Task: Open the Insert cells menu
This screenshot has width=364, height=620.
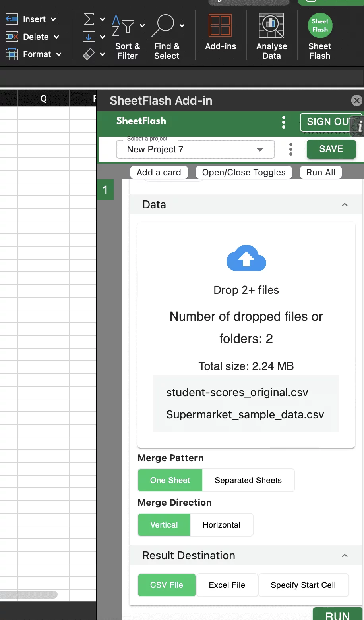Action: point(34,19)
